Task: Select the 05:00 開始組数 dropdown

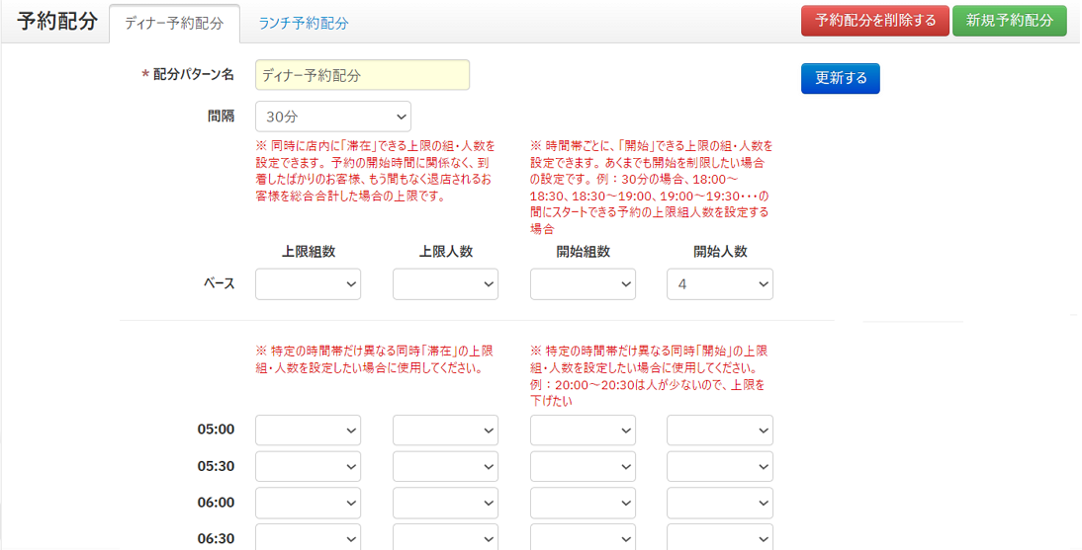Action: point(583,431)
